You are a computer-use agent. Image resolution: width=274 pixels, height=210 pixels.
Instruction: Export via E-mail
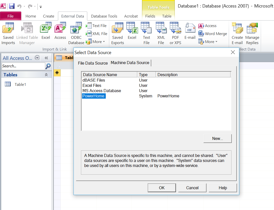pyautogui.click(x=190, y=31)
